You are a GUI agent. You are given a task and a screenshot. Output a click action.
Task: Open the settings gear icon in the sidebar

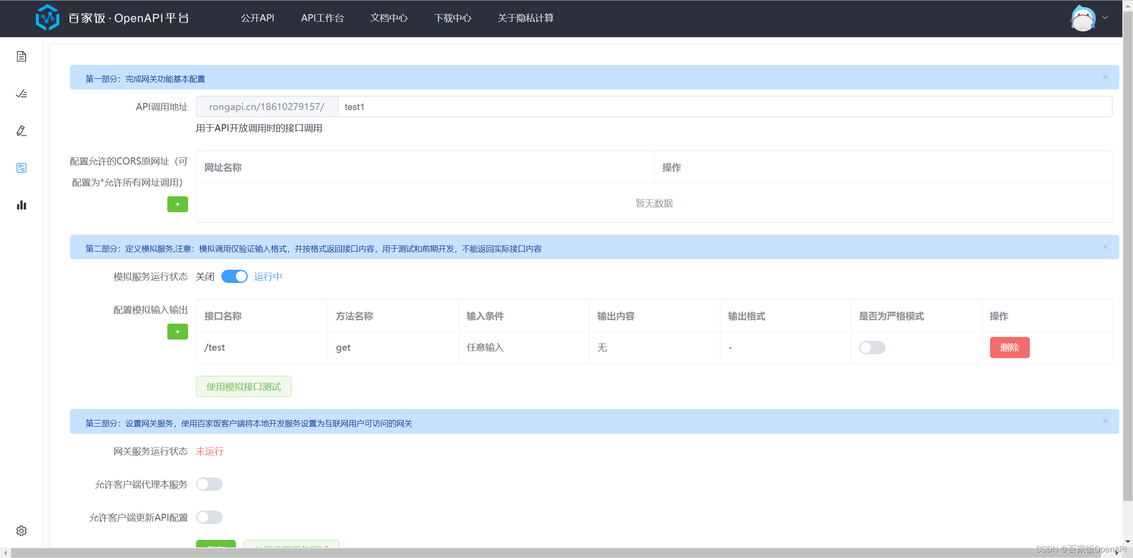21,531
